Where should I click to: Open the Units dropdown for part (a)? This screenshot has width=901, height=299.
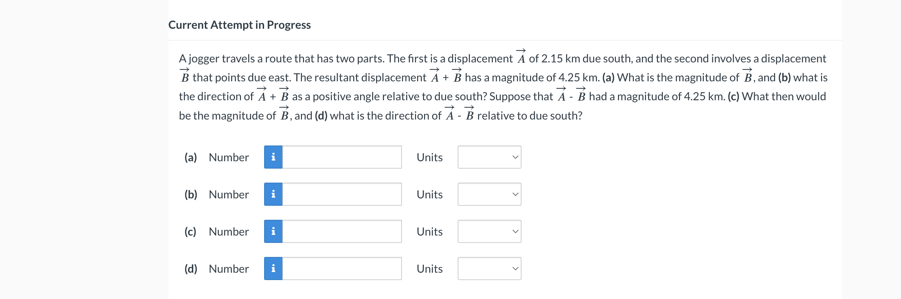click(489, 157)
